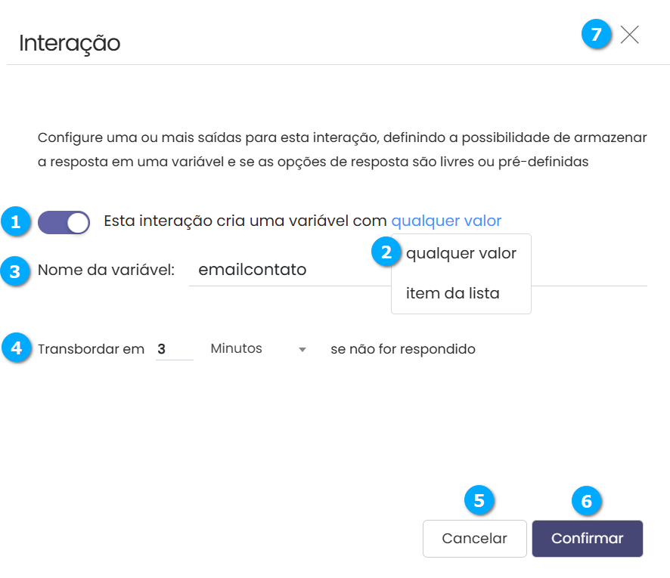Click the number 4 step badge
This screenshot has height=578, width=670.
pyautogui.click(x=14, y=348)
